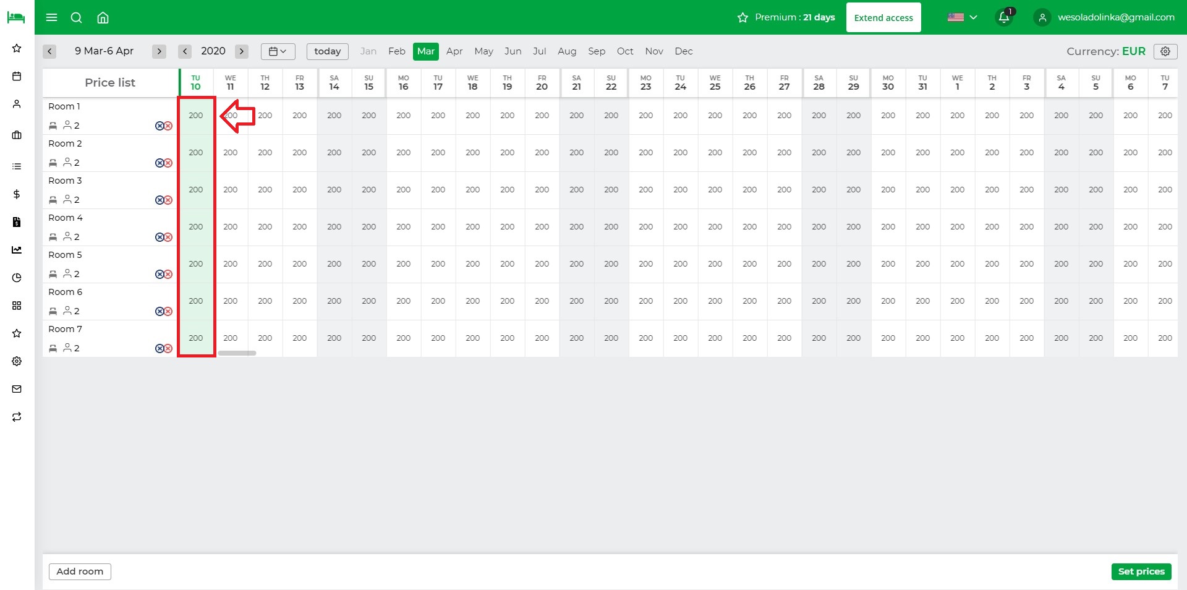Click Room 3 price cell for MO 16
The image size is (1187, 590).
404,190
